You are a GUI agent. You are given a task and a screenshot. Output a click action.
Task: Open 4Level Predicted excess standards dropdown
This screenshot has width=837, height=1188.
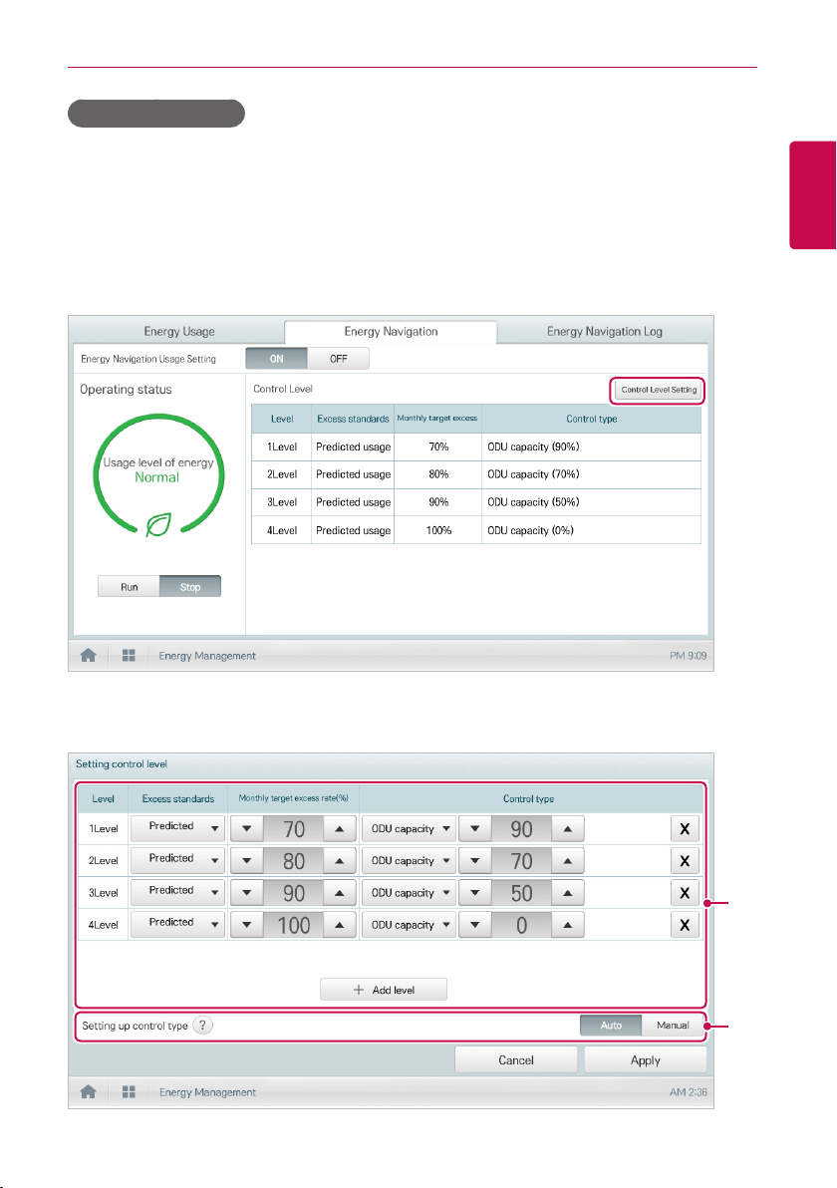pyautogui.click(x=177, y=924)
